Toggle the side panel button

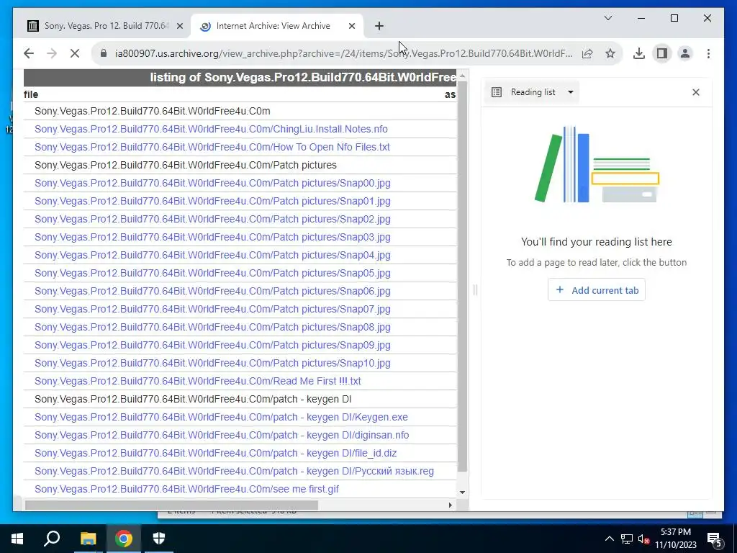pyautogui.click(x=662, y=53)
